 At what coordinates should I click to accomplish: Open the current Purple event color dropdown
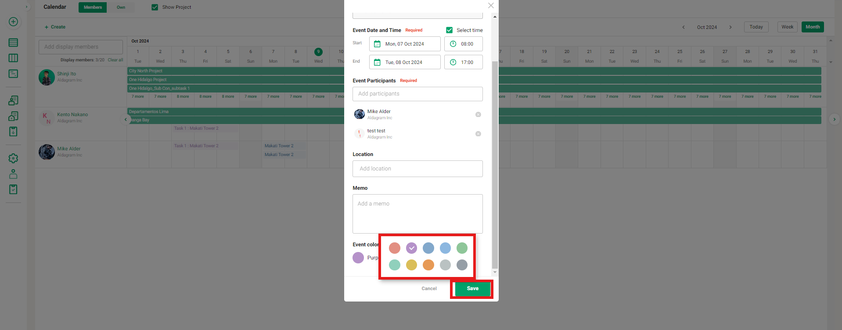358,258
